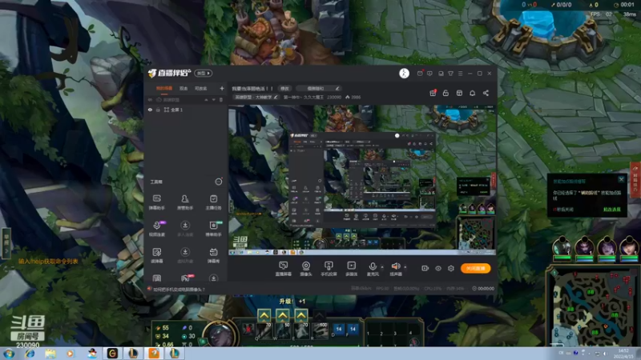Click the 修改 button beside the stream title
Viewport: 641px width, 360px height.
(284, 88)
